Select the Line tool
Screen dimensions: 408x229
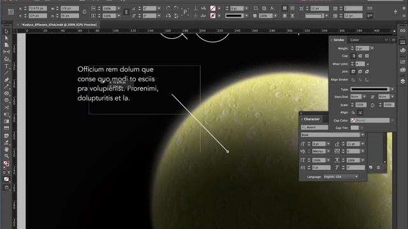[x=6, y=73]
